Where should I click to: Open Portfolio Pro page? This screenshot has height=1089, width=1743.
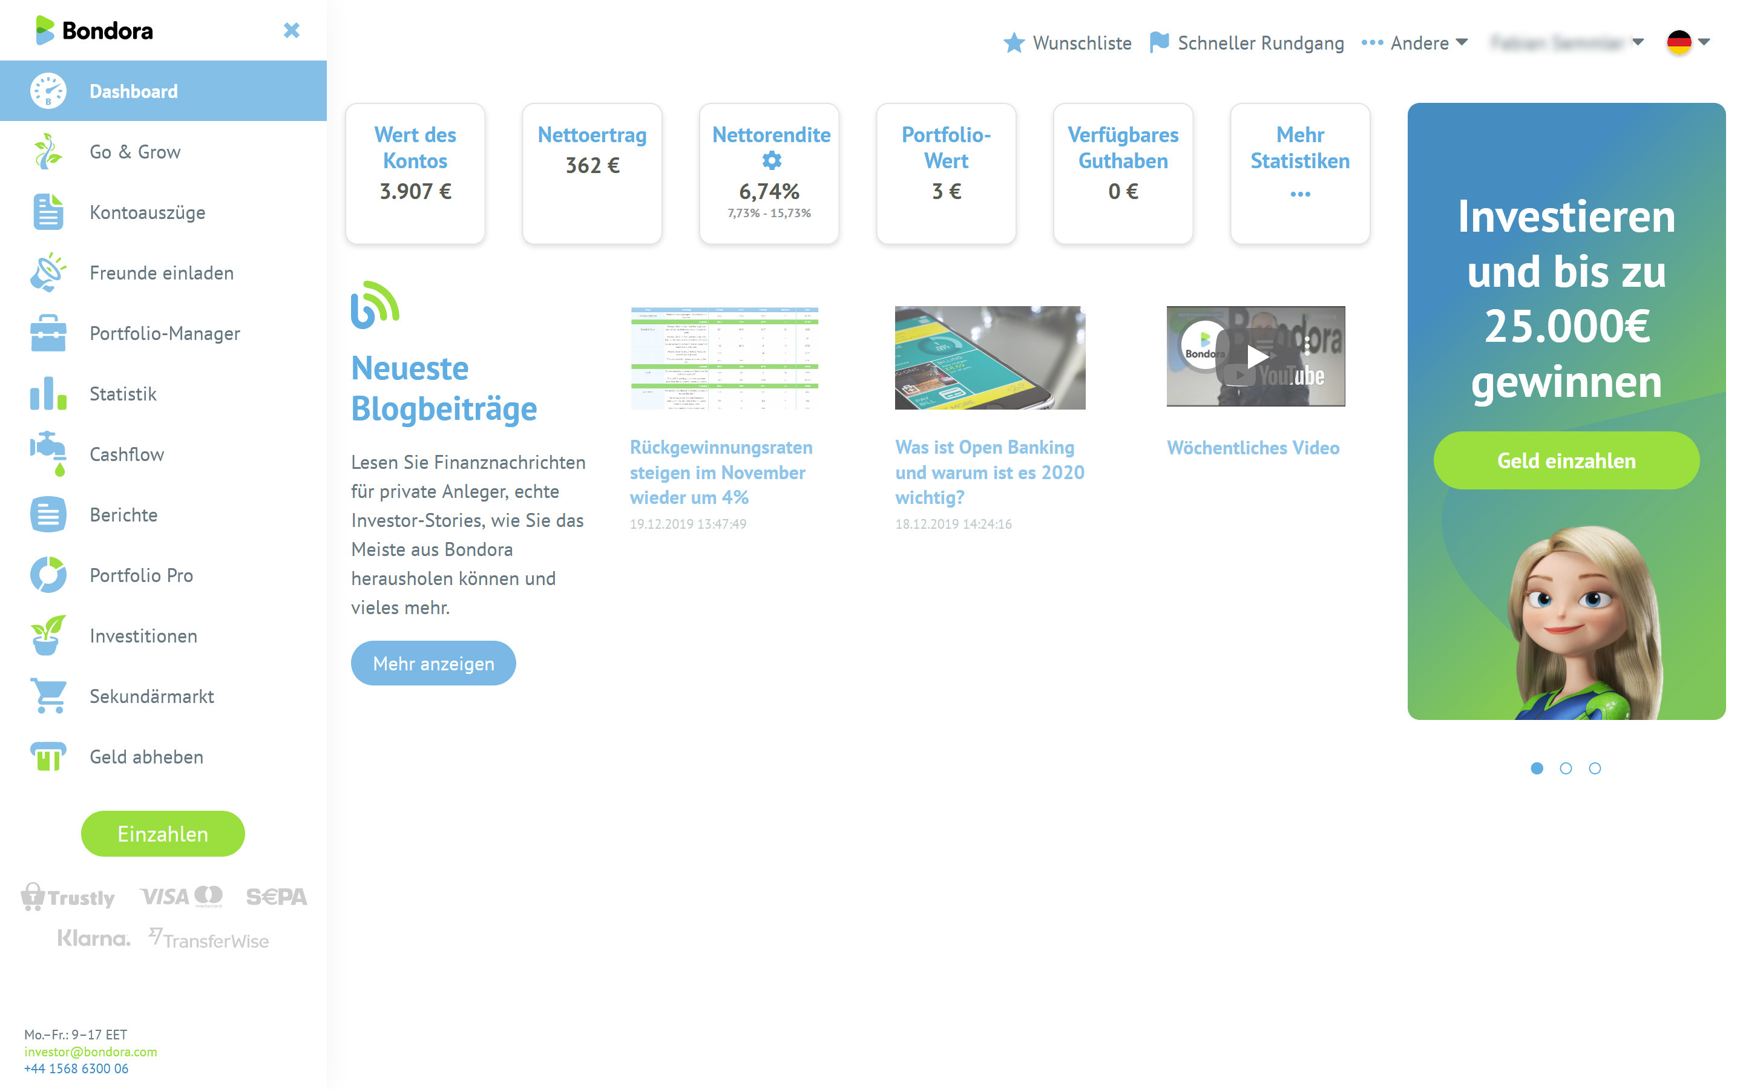(x=163, y=575)
